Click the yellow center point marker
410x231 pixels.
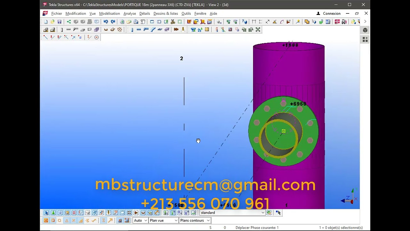[283, 131]
